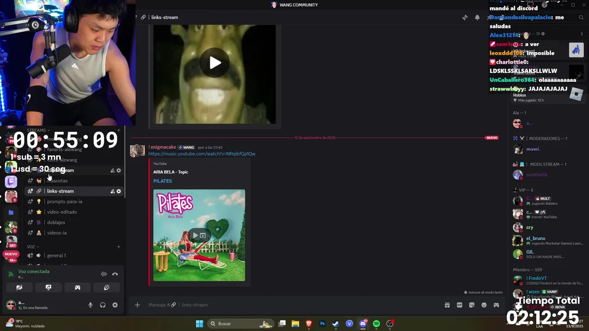Image resolution: width=589 pixels, height=331 pixels.
Task: Open Spotify from taskbar
Action: (x=376, y=324)
